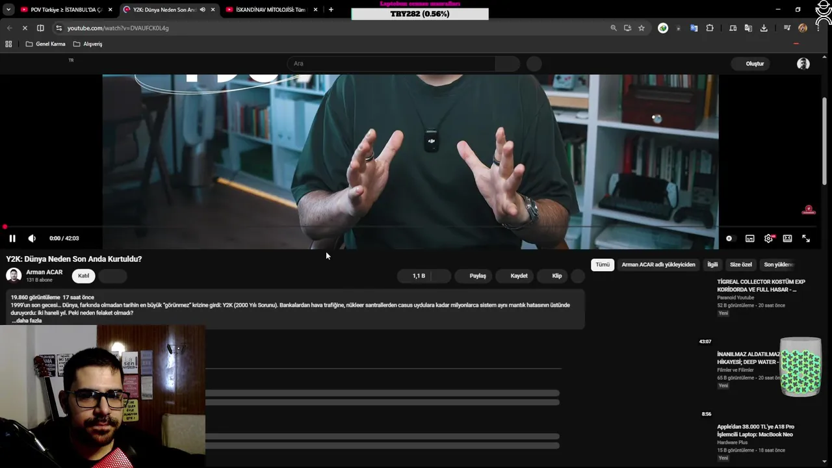832x468 pixels.
Task: Open the Chrome profile avatar
Action: (x=803, y=28)
